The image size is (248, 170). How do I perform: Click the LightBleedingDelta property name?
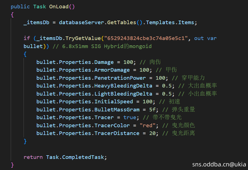point(123,94)
